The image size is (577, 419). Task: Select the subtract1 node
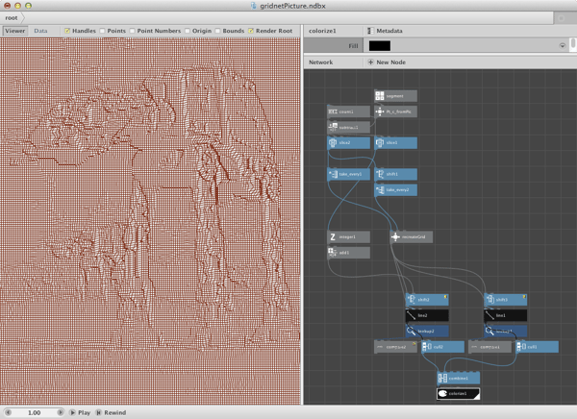coord(348,127)
